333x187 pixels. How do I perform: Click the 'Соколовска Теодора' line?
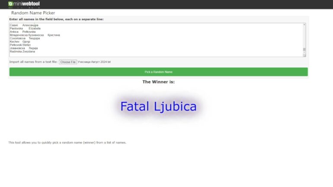click(25, 38)
